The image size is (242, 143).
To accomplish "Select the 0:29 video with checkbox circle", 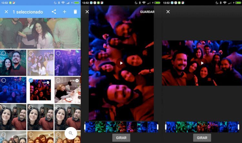I will pyautogui.click(x=58, y=81).
